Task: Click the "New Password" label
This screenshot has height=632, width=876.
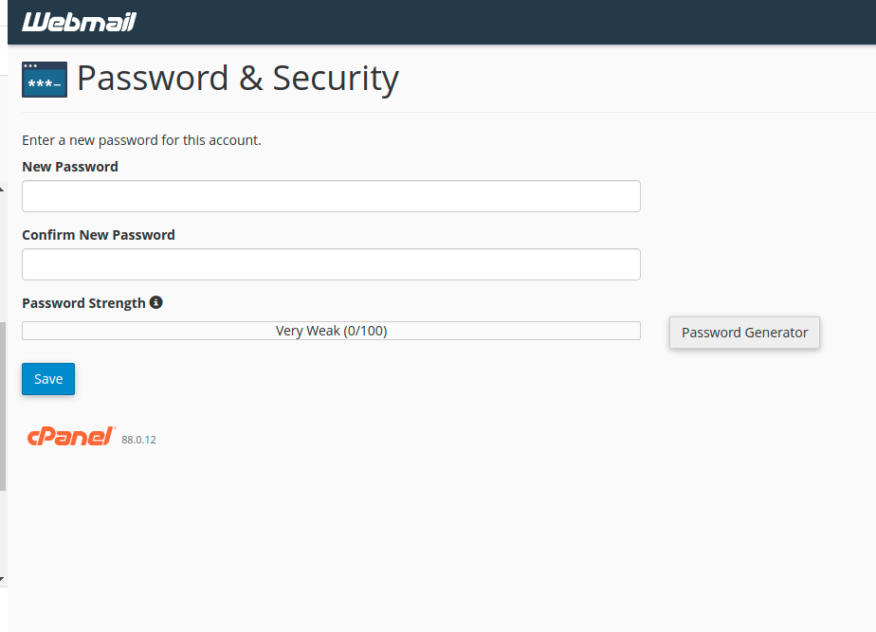Action: [70, 167]
